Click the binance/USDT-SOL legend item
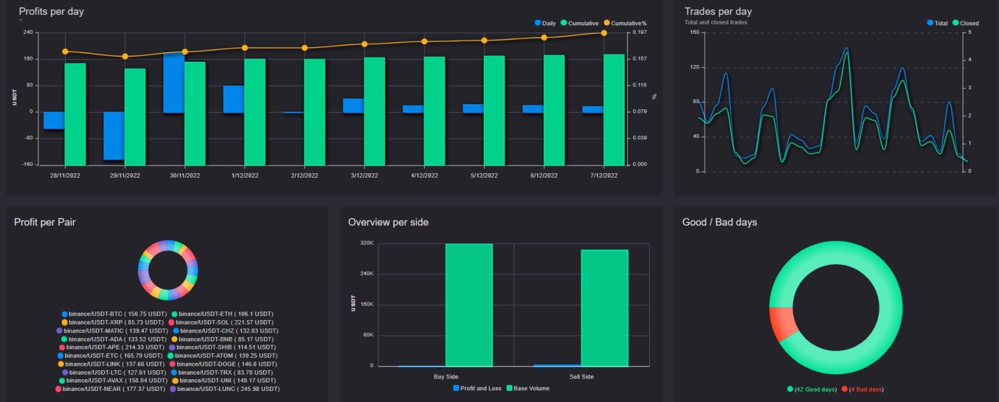 [220, 322]
